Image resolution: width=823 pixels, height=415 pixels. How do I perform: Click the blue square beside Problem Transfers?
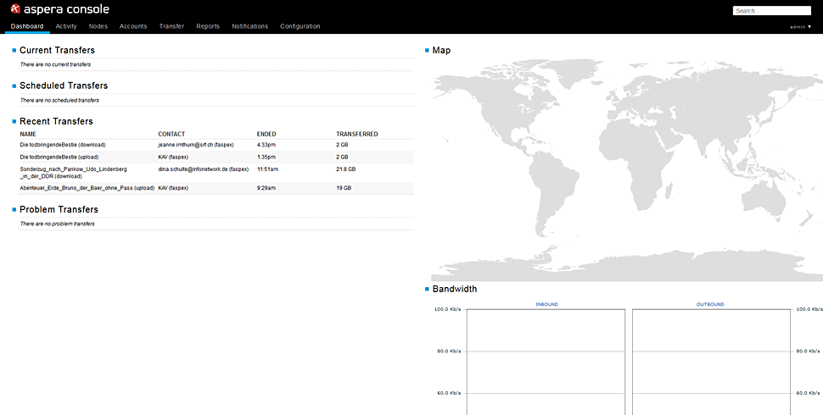tap(14, 210)
